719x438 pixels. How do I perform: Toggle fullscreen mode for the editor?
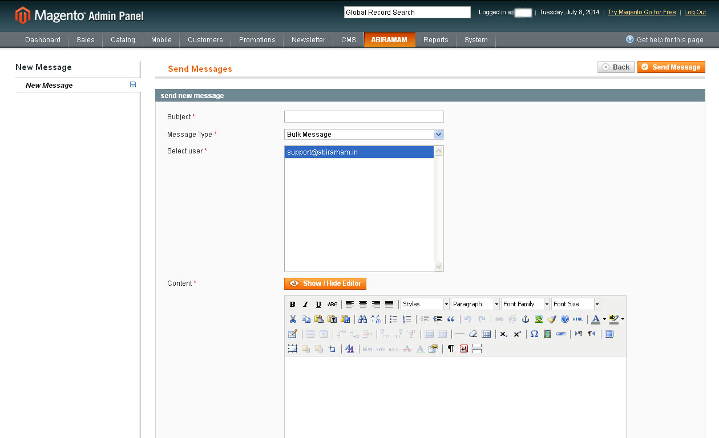point(609,334)
